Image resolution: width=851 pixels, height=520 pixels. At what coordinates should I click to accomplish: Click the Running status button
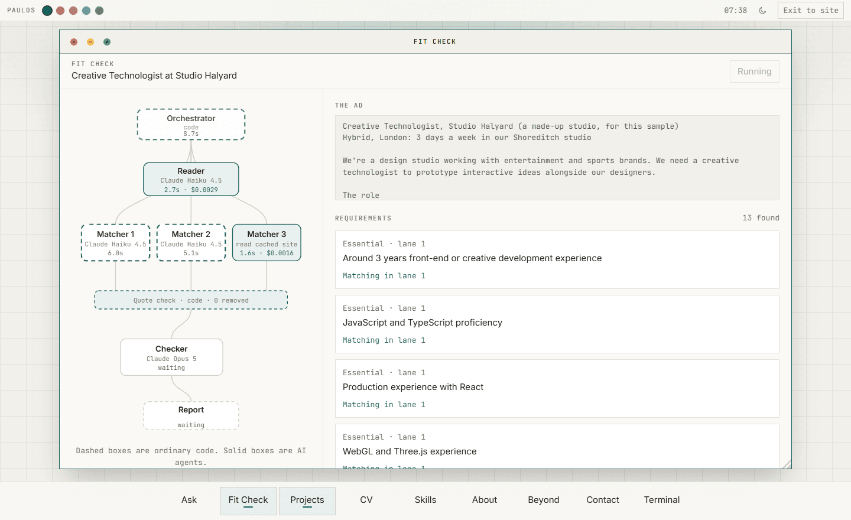coord(755,71)
